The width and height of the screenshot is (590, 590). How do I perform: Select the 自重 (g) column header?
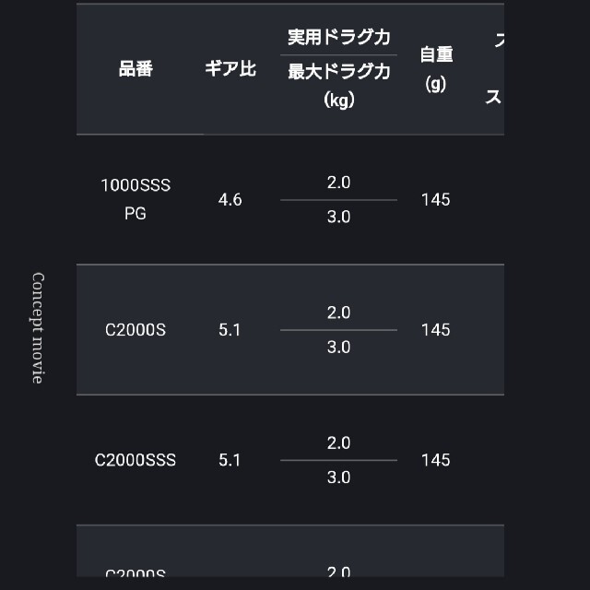coord(436,69)
